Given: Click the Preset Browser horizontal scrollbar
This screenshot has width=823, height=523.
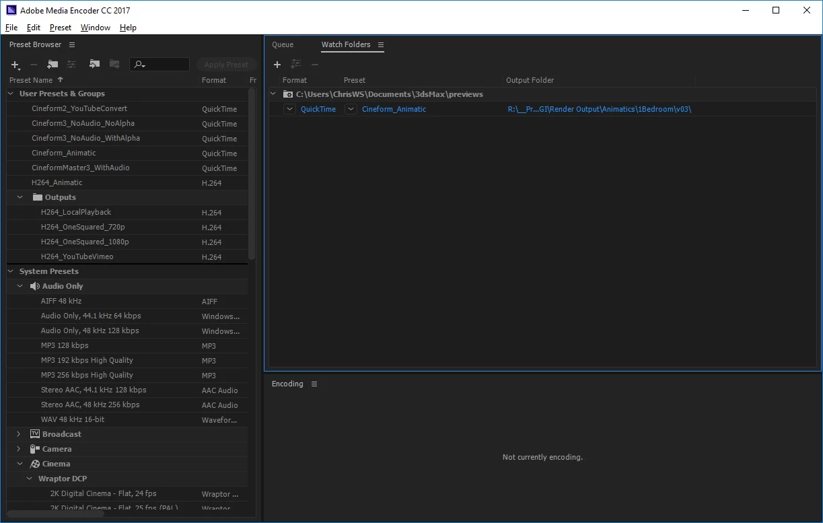Looking at the screenshot, I should [55, 514].
